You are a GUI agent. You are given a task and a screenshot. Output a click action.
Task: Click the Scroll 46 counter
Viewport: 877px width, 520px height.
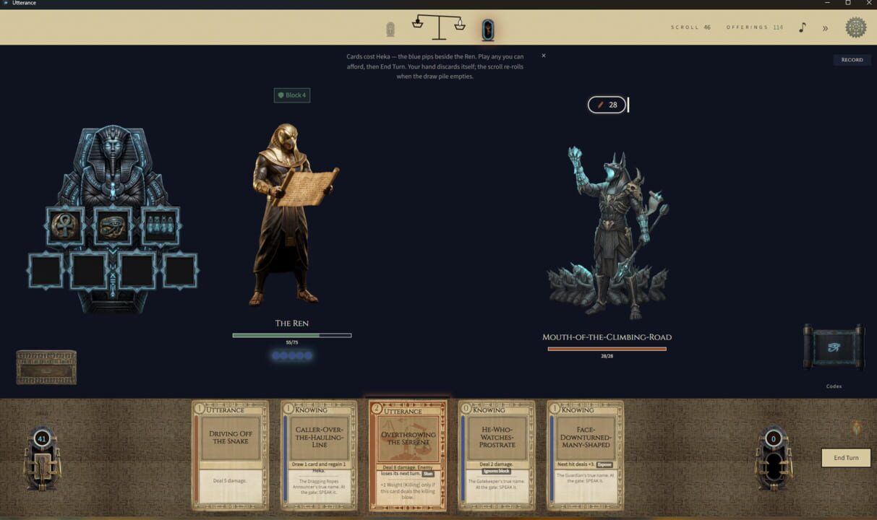coord(691,27)
